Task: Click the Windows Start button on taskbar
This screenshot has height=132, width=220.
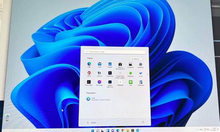Action: click(92, 131)
